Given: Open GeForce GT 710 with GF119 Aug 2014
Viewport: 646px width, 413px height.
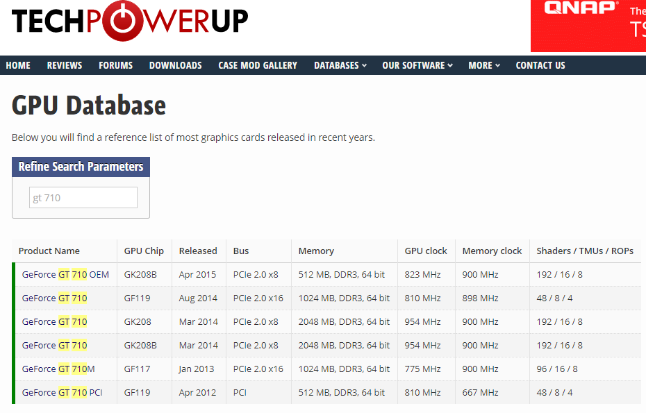Looking at the screenshot, I should tap(54, 298).
